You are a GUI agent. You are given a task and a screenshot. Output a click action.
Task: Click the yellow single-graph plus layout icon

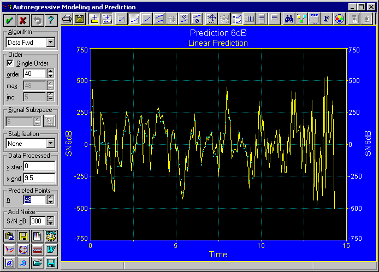[x=95, y=19]
